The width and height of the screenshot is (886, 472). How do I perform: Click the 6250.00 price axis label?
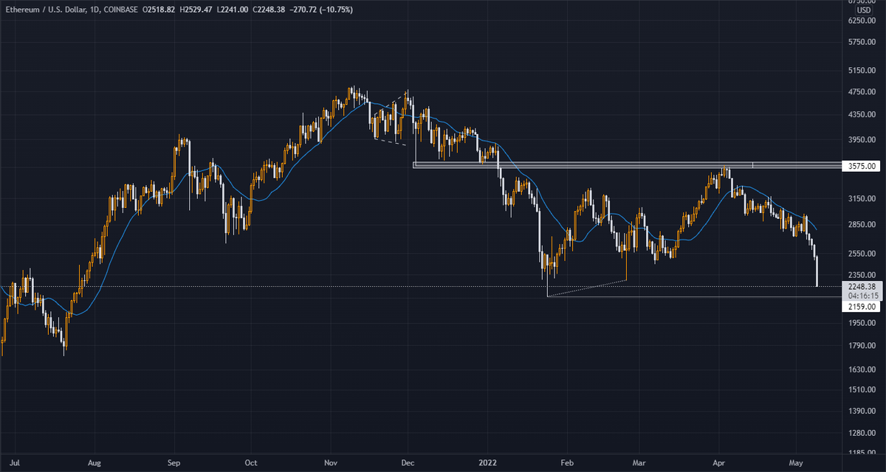pyautogui.click(x=861, y=21)
